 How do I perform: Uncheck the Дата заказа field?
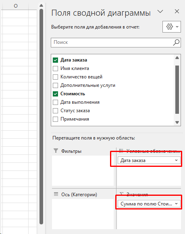click(x=55, y=60)
